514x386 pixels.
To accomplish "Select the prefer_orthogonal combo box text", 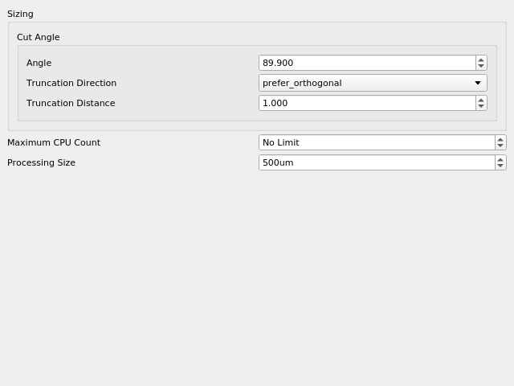I will coord(302,83).
